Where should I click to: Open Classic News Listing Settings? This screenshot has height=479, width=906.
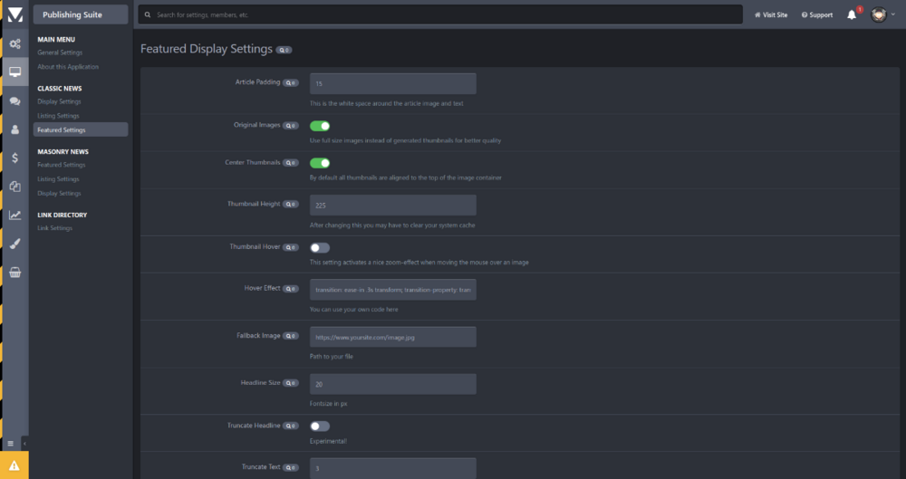pyautogui.click(x=58, y=116)
